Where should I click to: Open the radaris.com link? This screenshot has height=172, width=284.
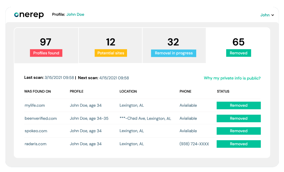tap(35, 144)
